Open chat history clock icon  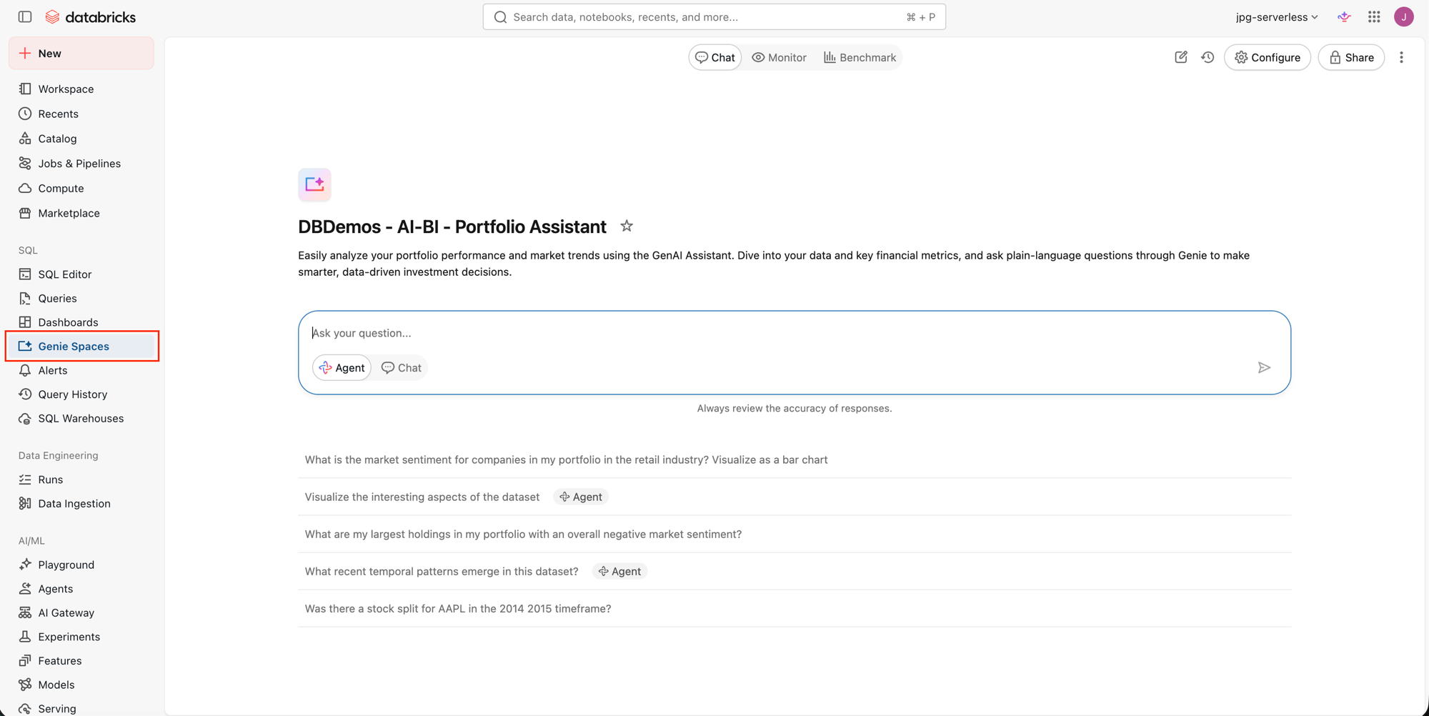coord(1208,57)
